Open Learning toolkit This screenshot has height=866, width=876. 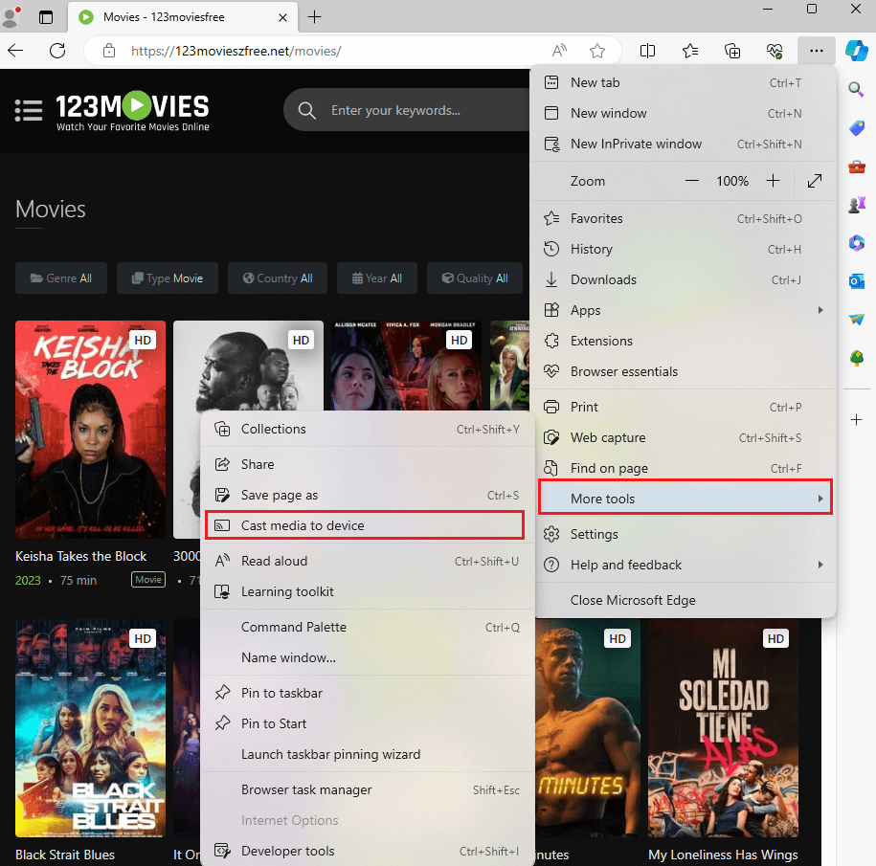click(367, 592)
